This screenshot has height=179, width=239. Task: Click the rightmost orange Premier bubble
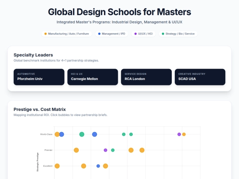142,150
